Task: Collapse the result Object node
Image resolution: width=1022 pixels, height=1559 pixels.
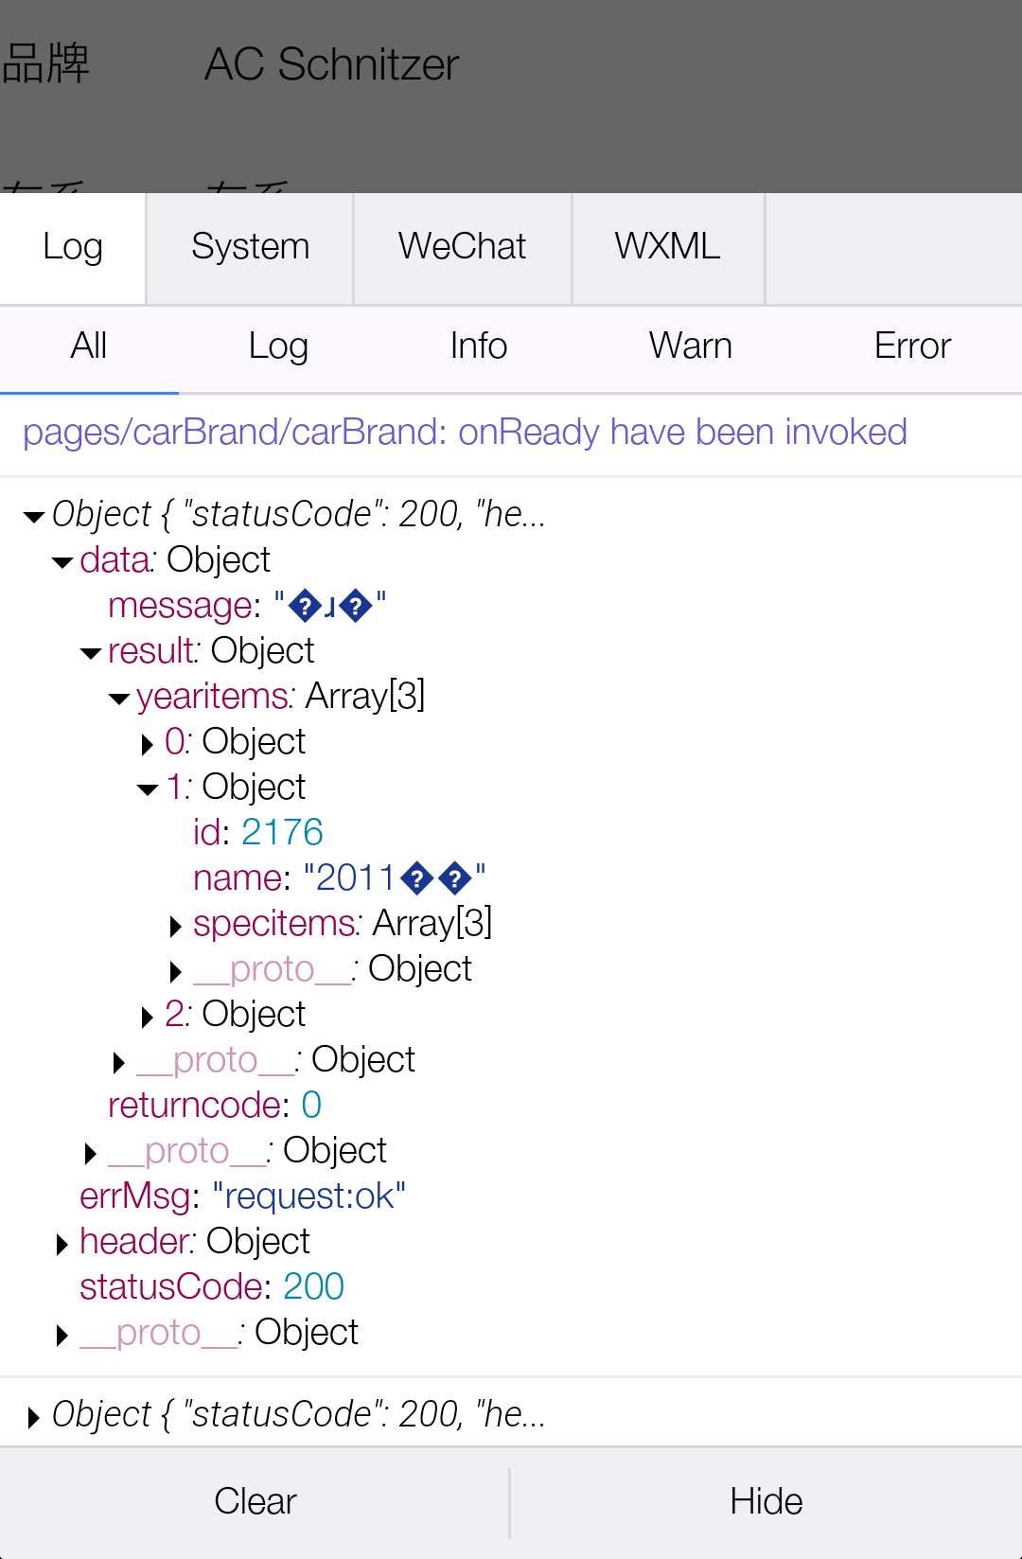Action: tap(92, 653)
